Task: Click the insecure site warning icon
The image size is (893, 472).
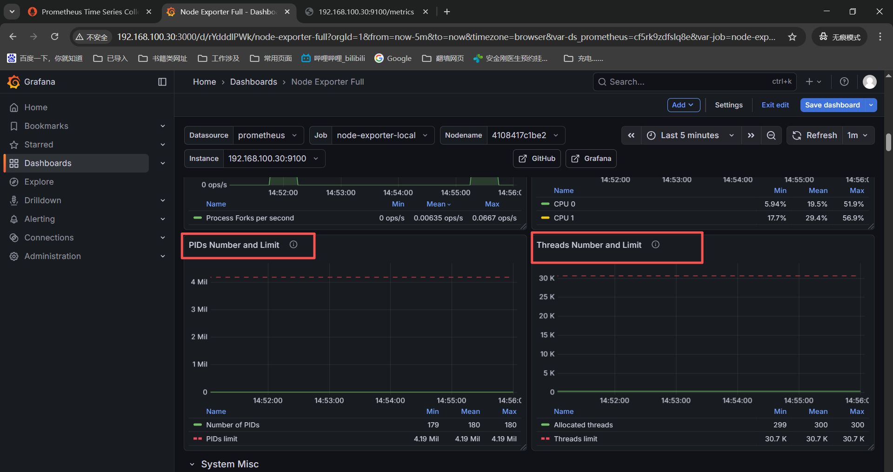Action: 92,37
